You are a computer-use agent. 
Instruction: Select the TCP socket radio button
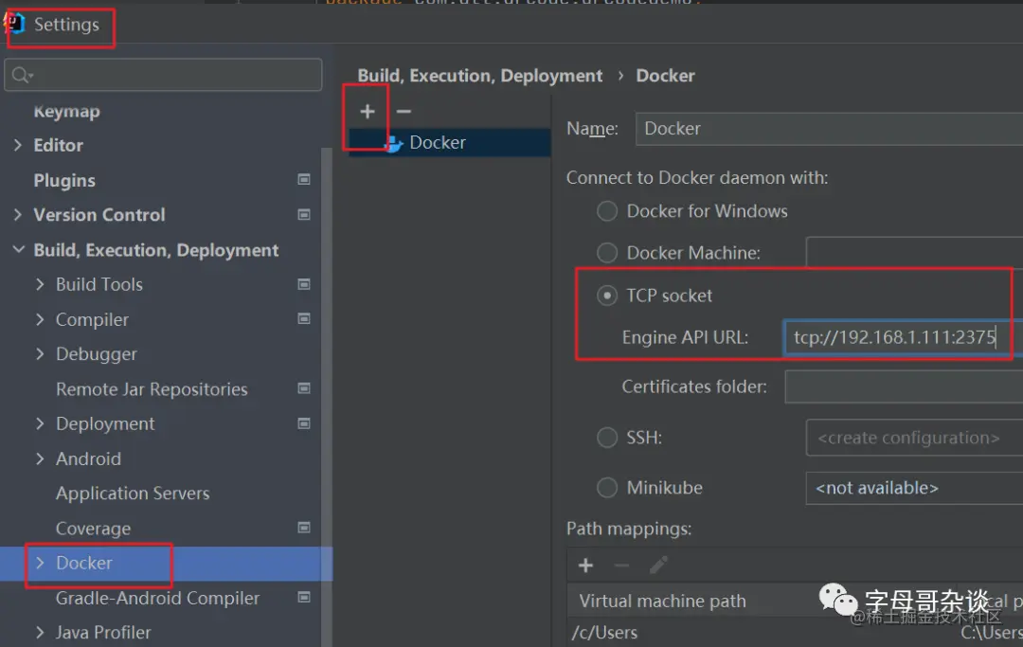[607, 297]
